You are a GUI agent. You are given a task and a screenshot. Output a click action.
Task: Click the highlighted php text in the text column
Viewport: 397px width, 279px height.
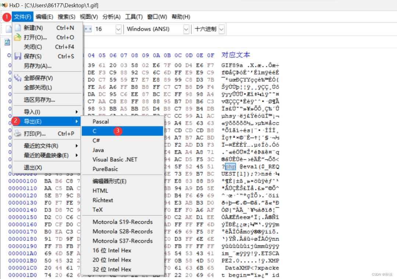click(230, 166)
